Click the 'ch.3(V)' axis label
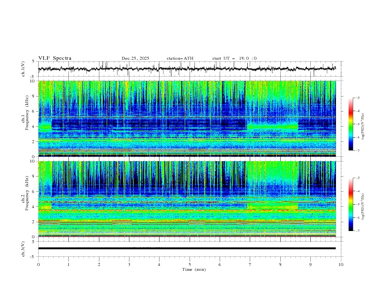 pyautogui.click(x=23, y=249)
